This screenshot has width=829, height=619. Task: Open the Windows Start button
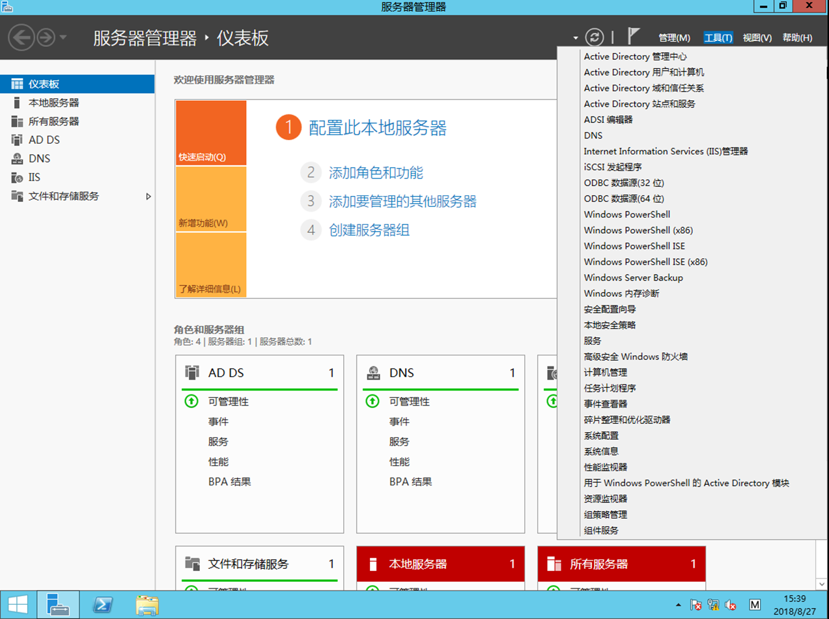(17, 605)
